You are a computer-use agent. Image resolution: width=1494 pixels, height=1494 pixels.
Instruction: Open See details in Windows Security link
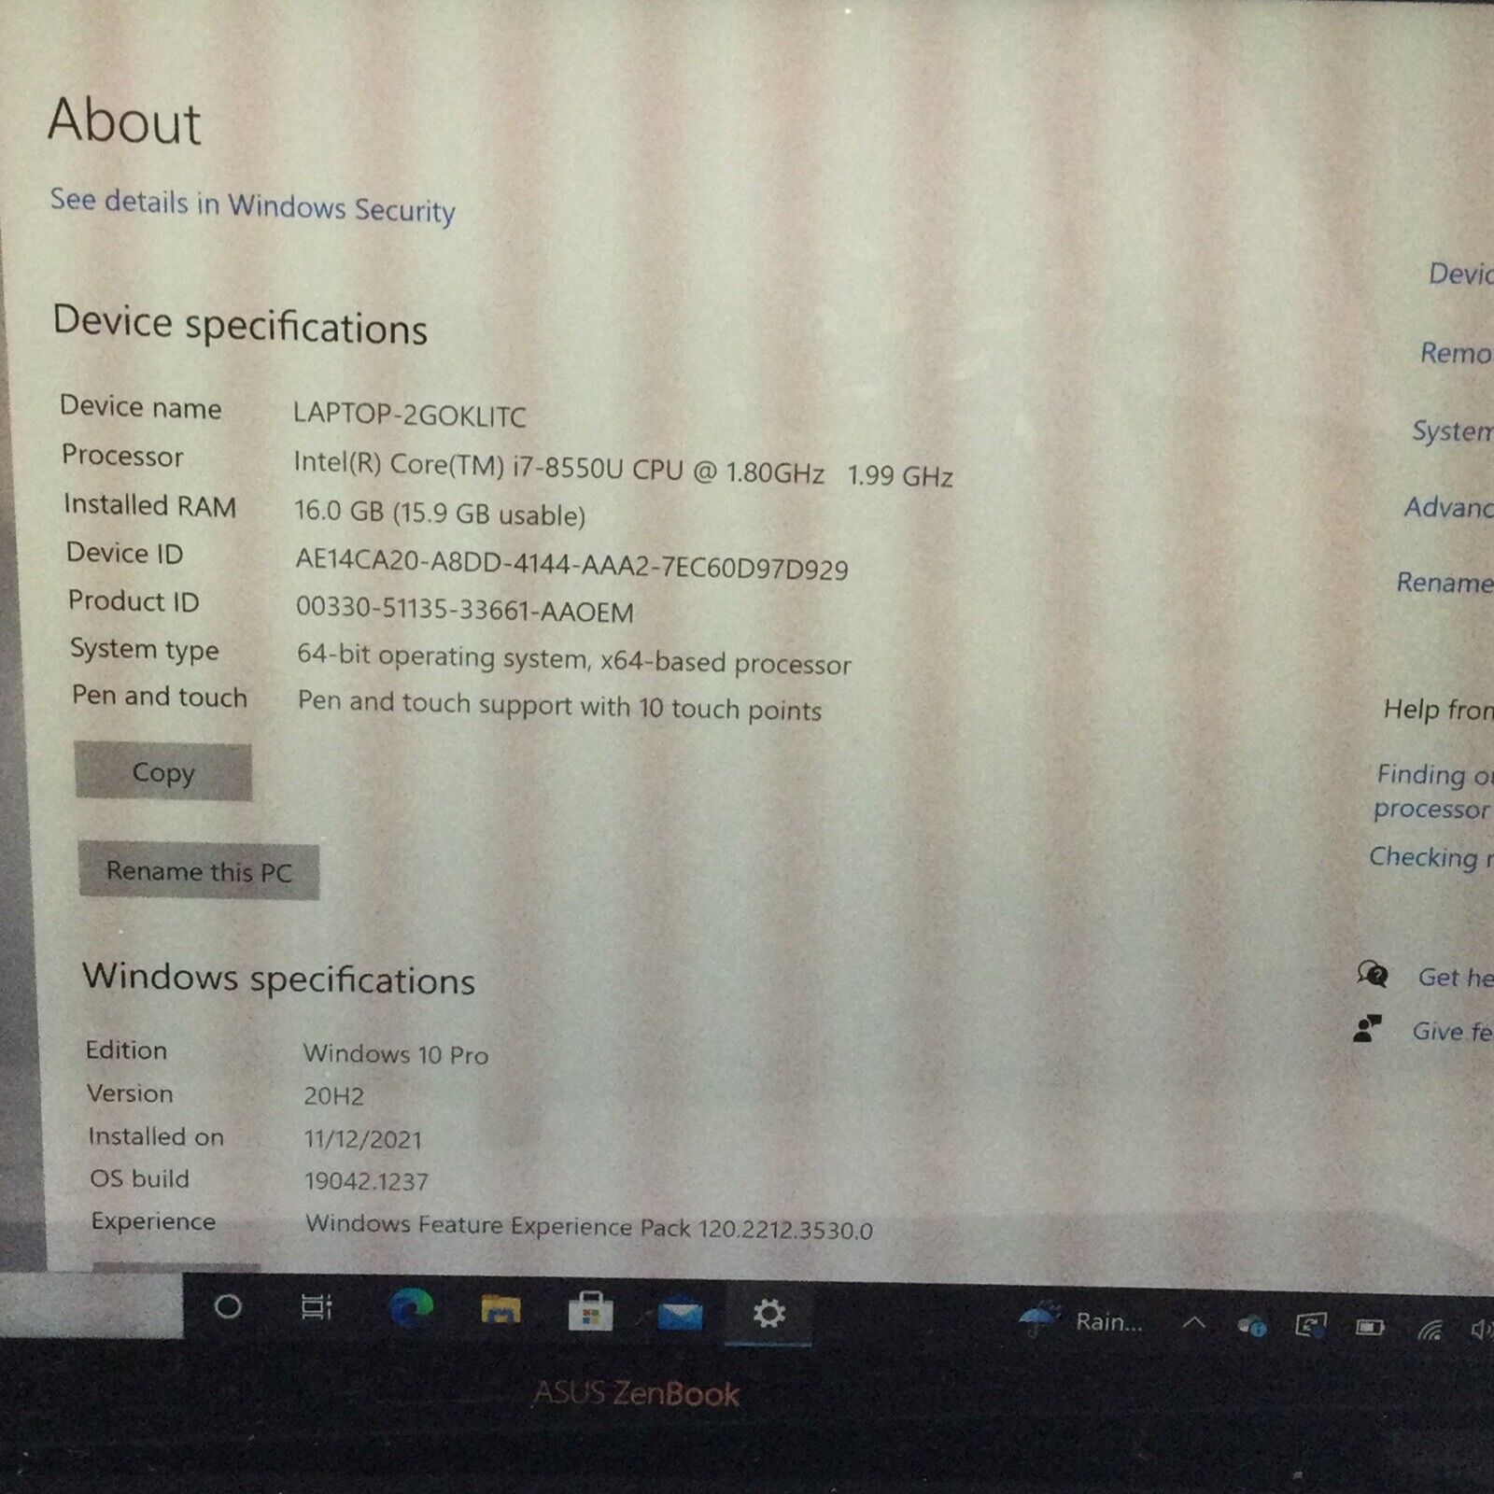[x=252, y=205]
